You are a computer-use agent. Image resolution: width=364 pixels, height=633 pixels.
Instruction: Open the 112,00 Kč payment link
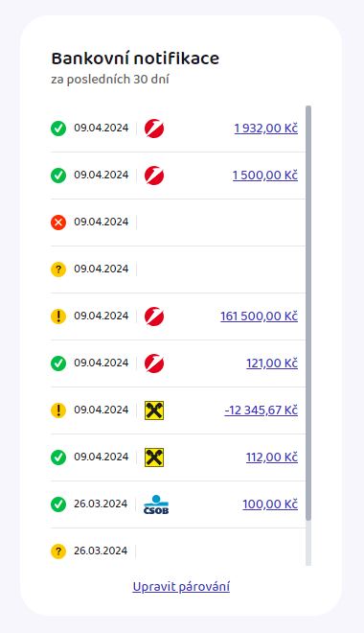click(x=272, y=457)
